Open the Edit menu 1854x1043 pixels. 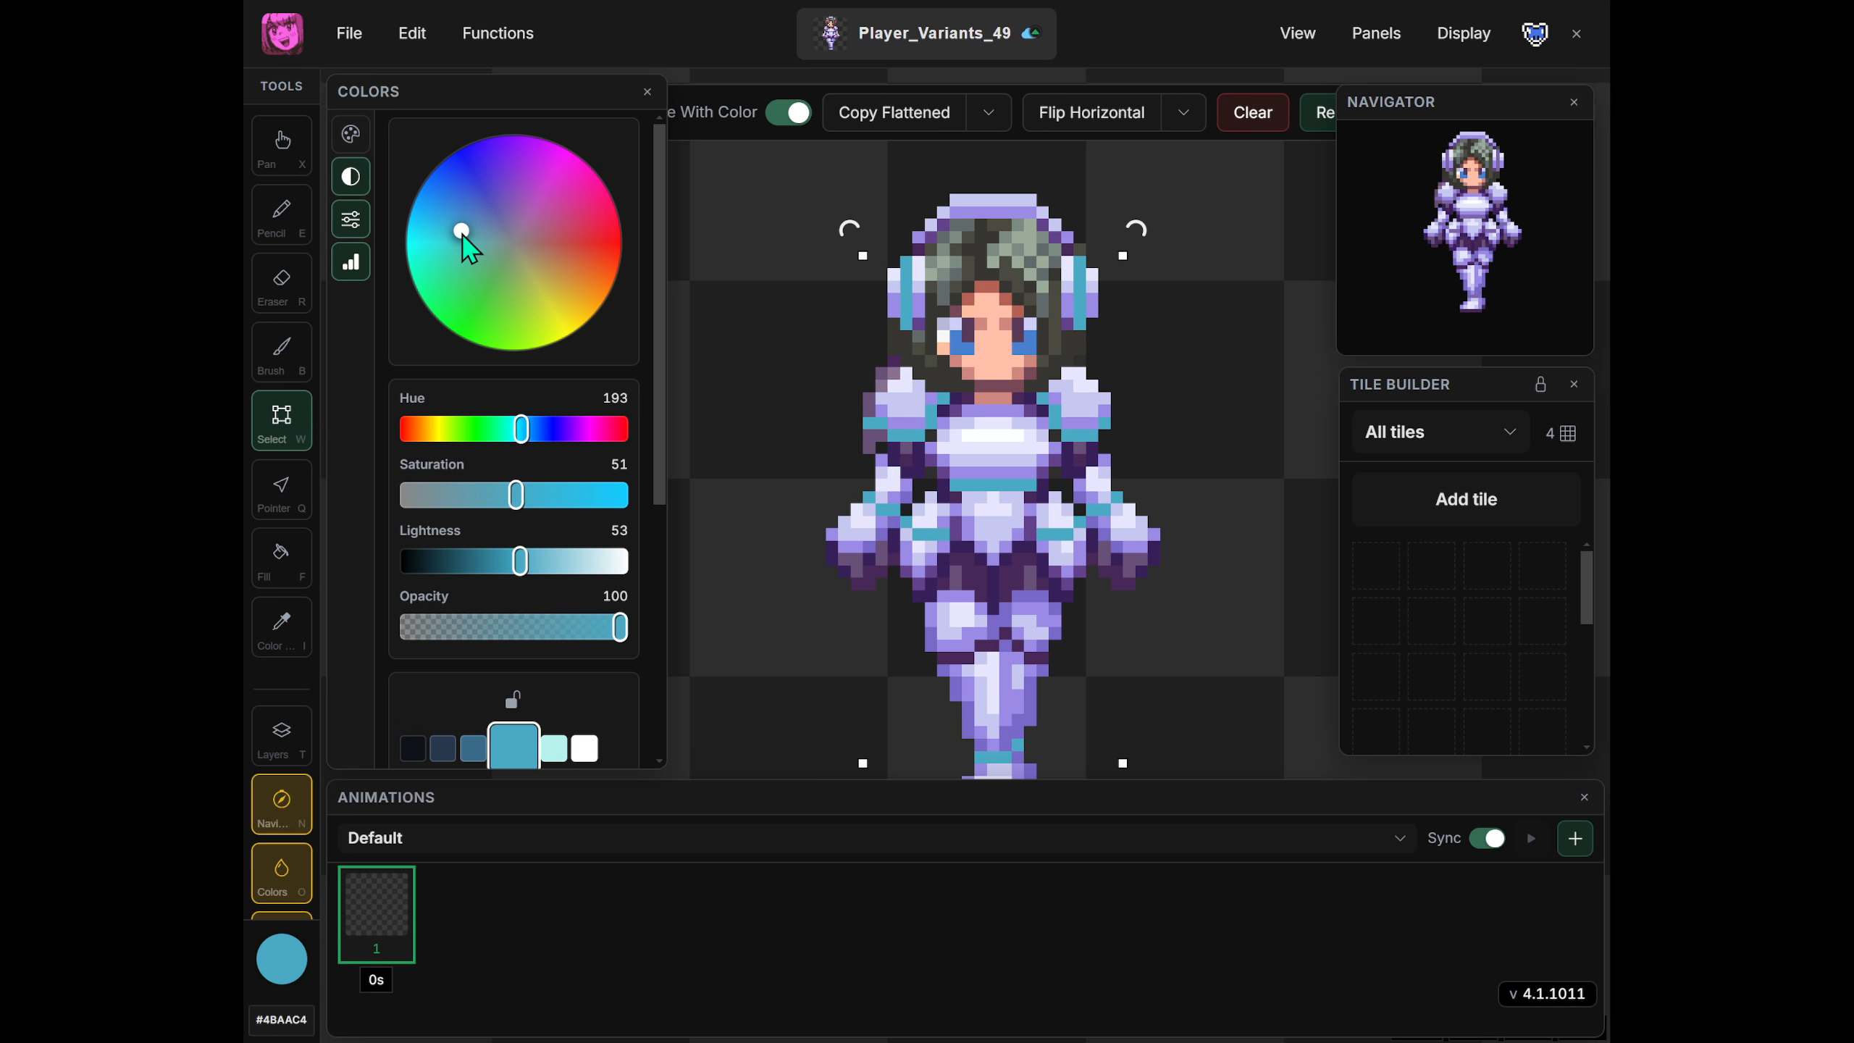[x=412, y=33]
